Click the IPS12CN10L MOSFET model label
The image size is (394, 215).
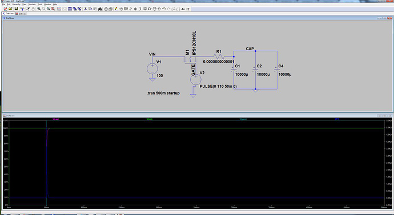tap(194, 43)
